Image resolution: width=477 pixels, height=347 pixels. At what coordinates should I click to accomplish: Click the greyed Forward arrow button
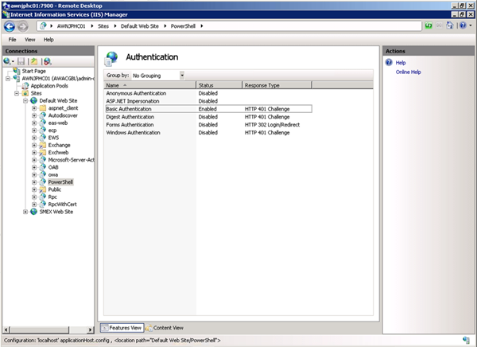pyautogui.click(x=22, y=26)
